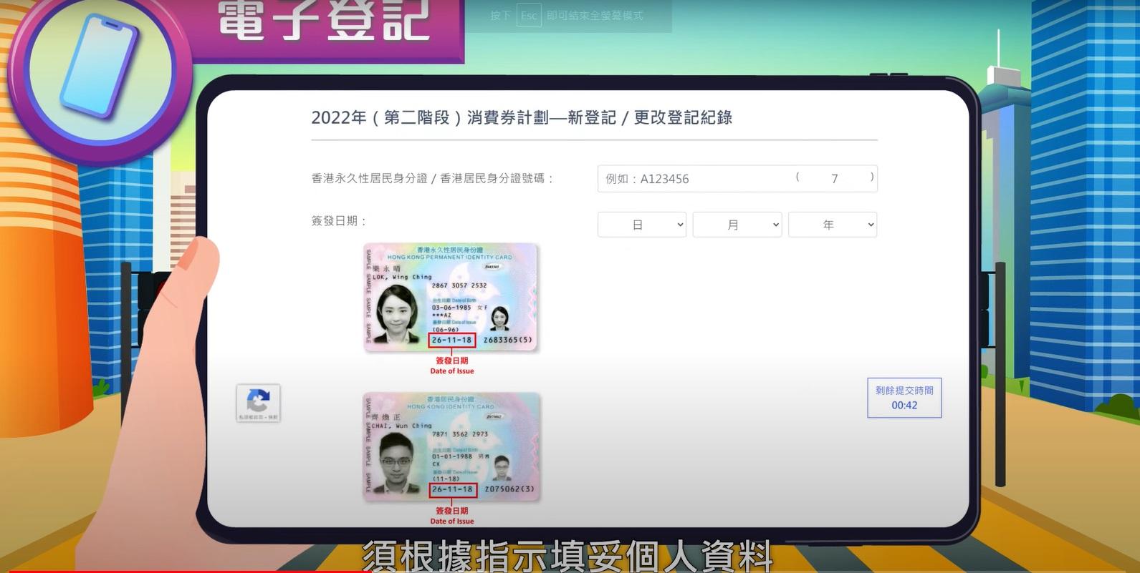Click card number Z683365(5) on upper card
Viewport: 1140px width, 573px height.
(508, 340)
